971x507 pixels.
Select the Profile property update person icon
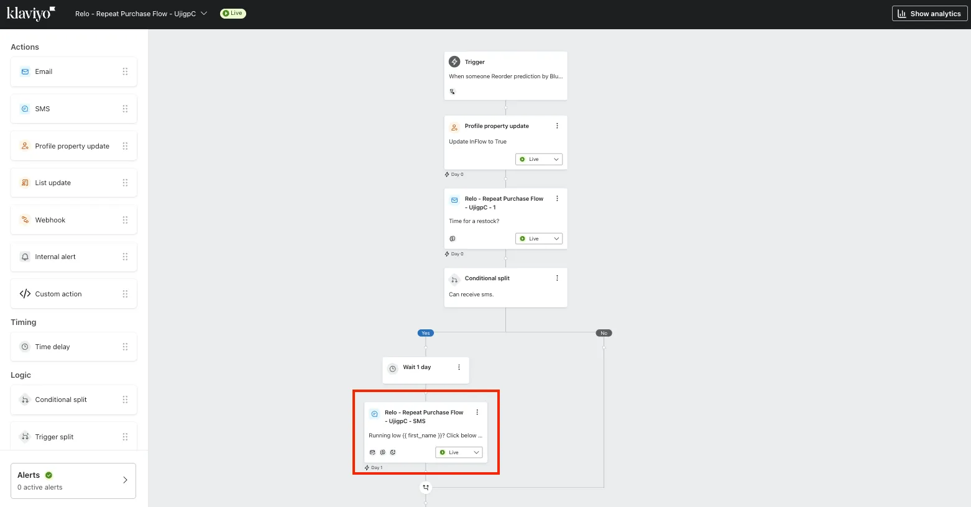pos(25,146)
